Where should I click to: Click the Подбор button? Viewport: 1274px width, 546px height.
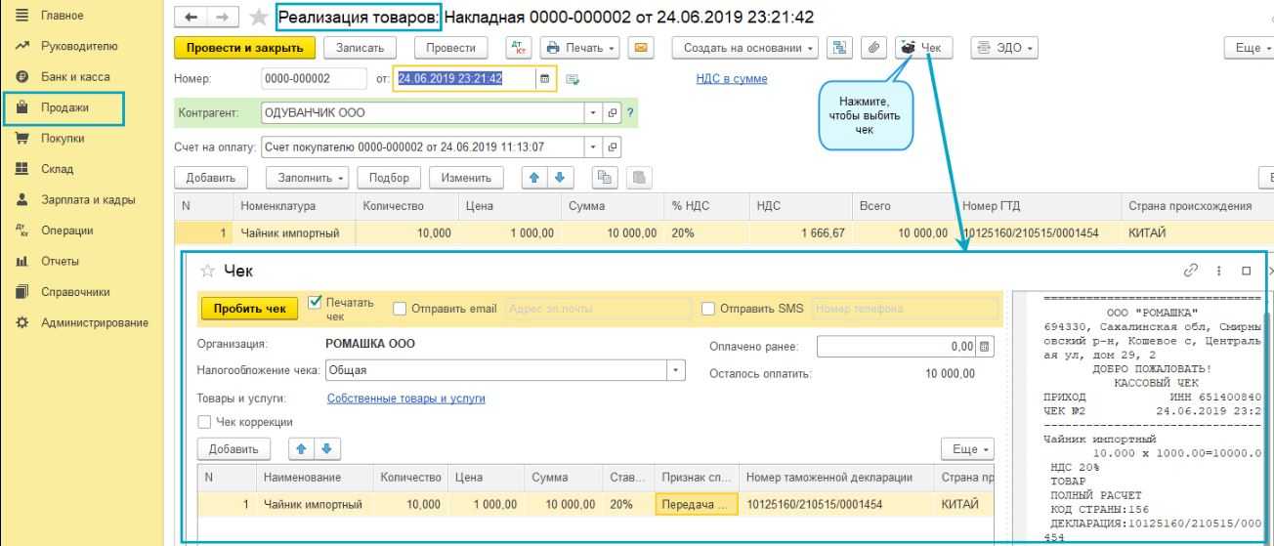[x=389, y=177]
